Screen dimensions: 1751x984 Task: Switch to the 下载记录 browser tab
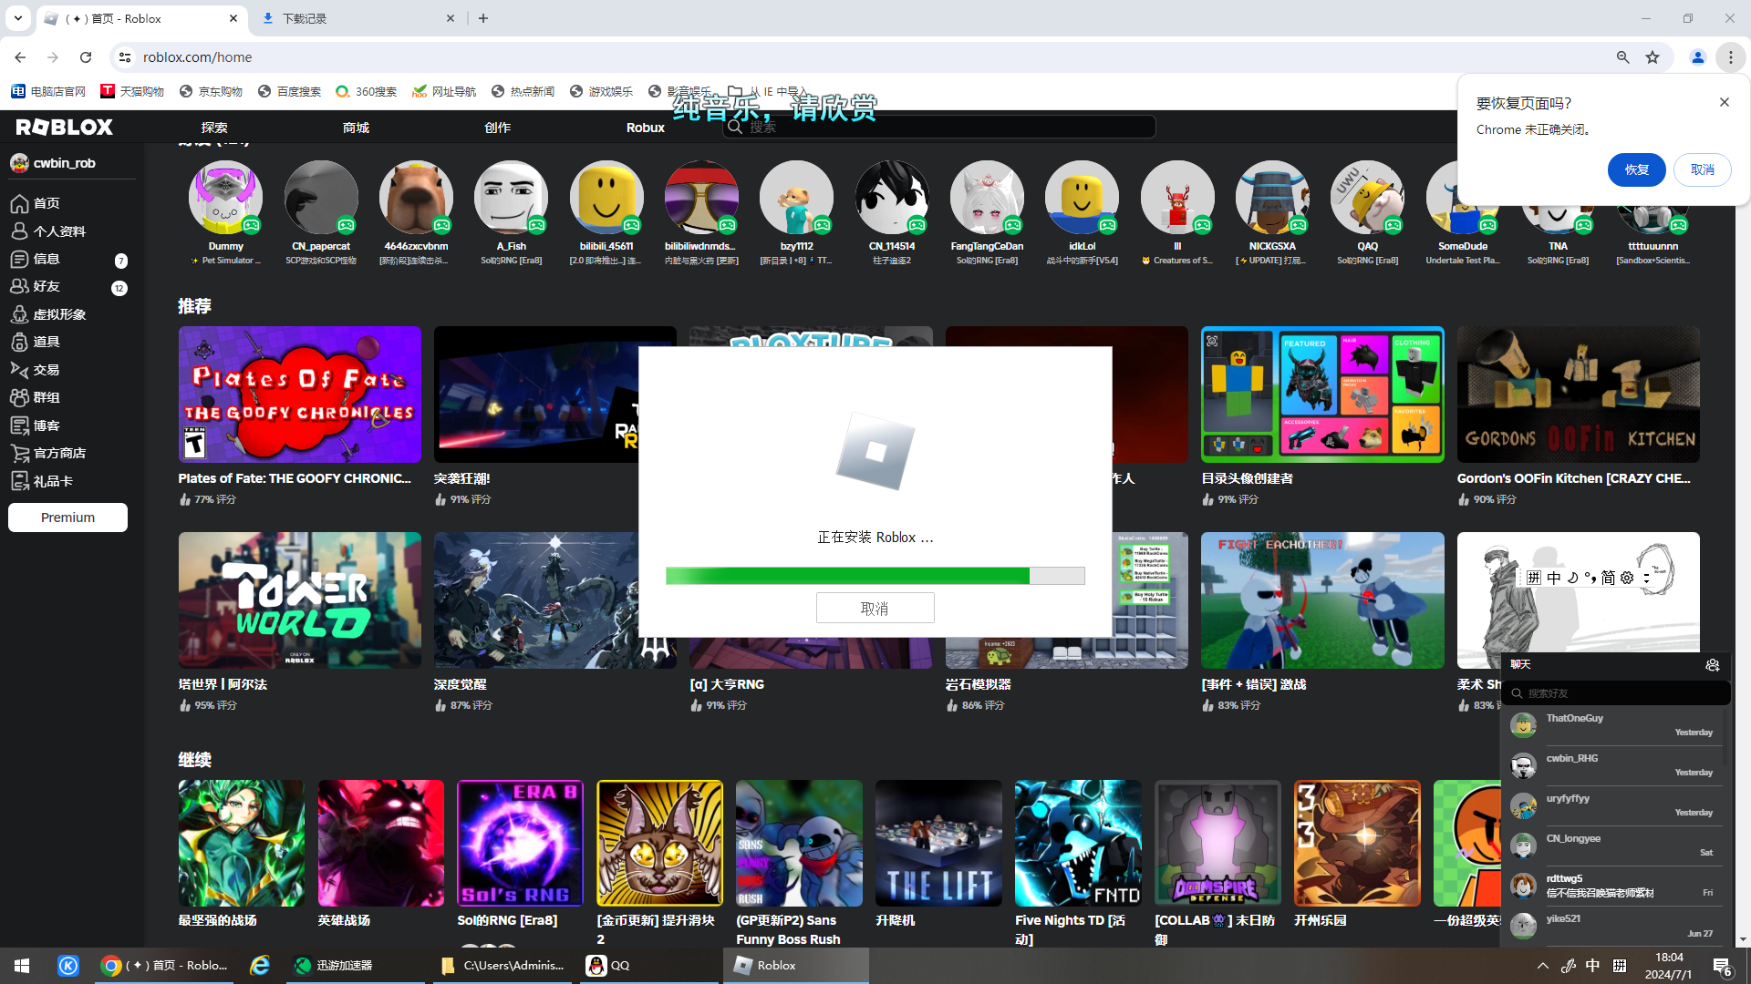point(358,18)
